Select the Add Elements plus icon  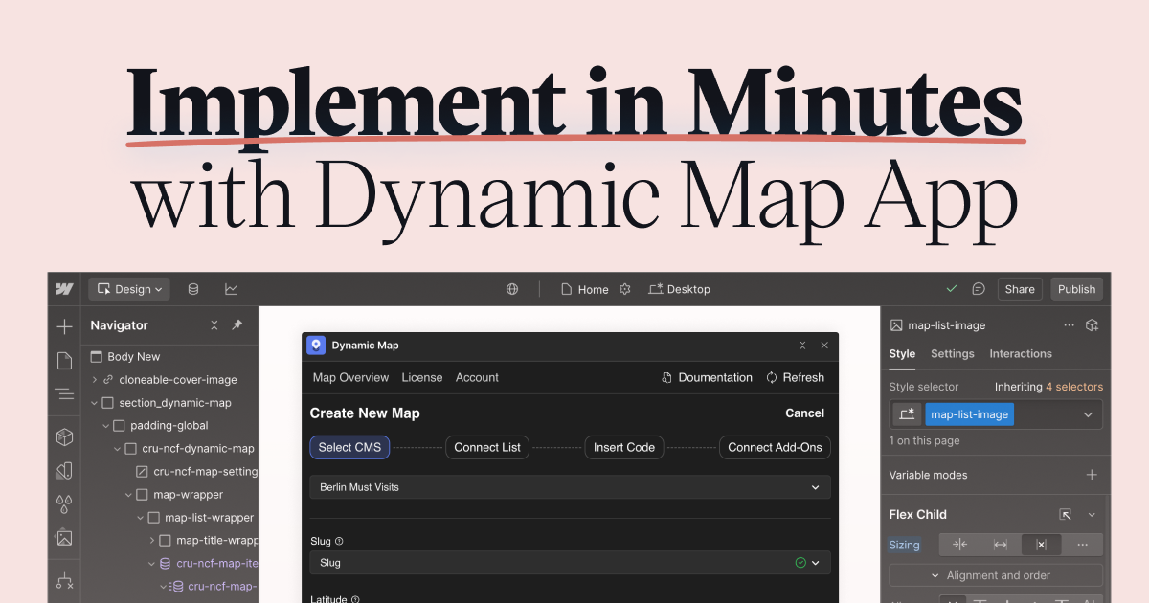pos(64,327)
